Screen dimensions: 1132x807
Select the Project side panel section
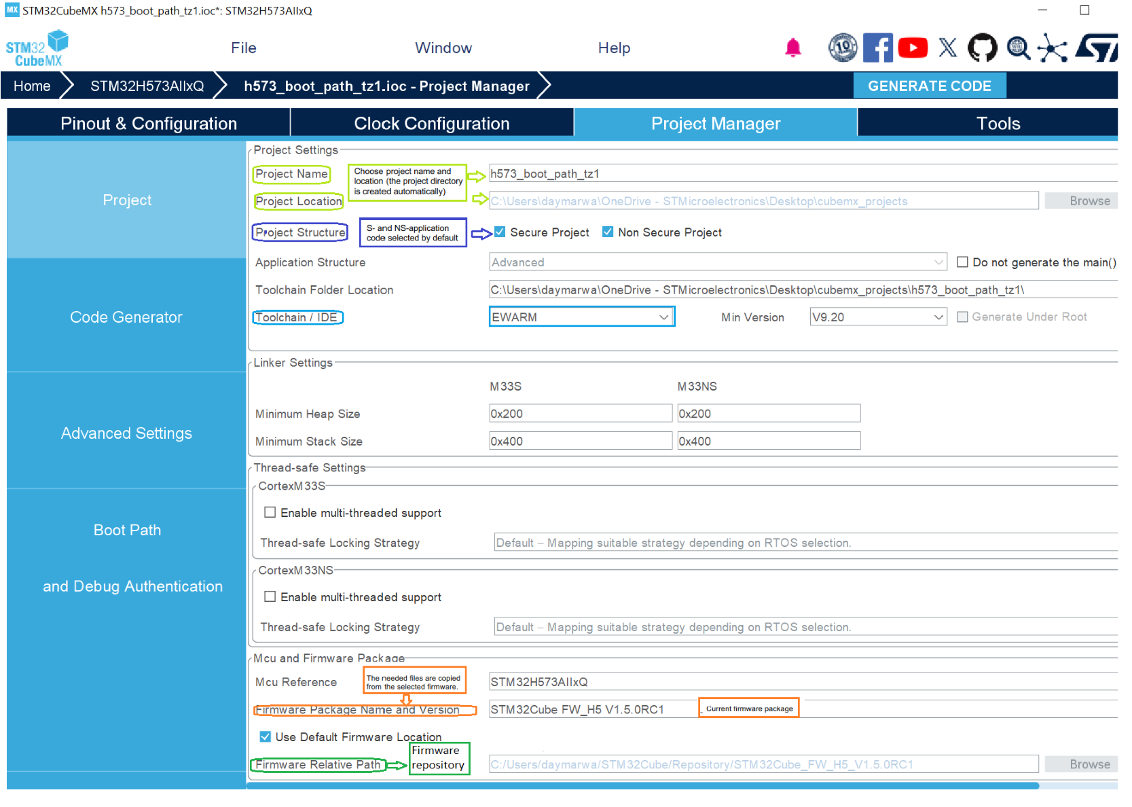(x=127, y=200)
